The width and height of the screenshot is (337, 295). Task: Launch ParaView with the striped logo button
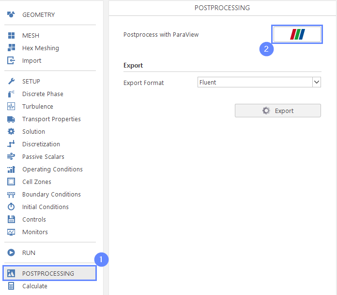[297, 34]
